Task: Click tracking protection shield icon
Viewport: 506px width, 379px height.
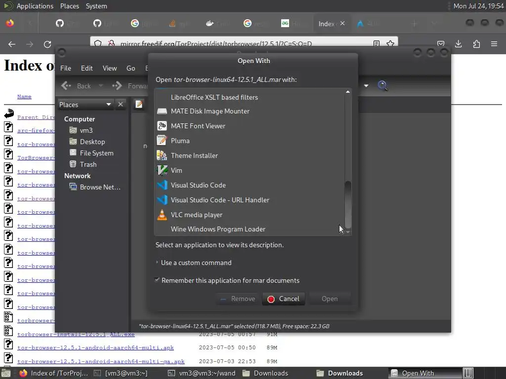Action: [x=98, y=43]
